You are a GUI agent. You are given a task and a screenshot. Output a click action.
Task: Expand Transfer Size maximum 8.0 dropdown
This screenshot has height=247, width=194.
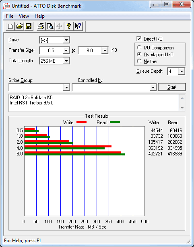pyautogui.click(x=105, y=51)
